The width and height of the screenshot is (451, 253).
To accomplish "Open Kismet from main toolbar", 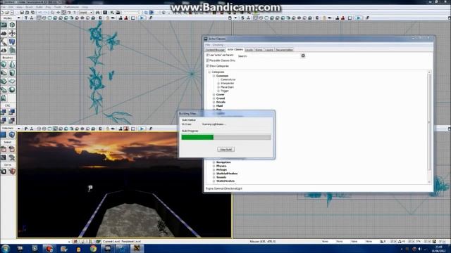I will point(112,13).
